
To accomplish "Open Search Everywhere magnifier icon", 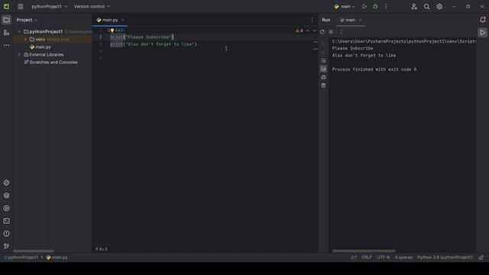I will [x=426, y=7].
